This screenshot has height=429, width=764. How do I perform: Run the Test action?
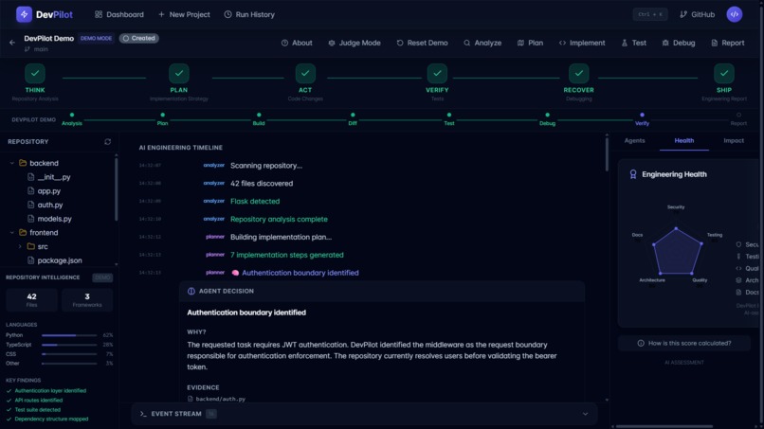634,43
